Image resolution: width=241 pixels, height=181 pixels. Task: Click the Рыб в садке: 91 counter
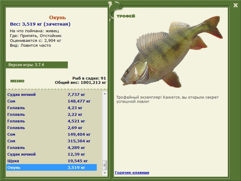[x=89, y=78]
